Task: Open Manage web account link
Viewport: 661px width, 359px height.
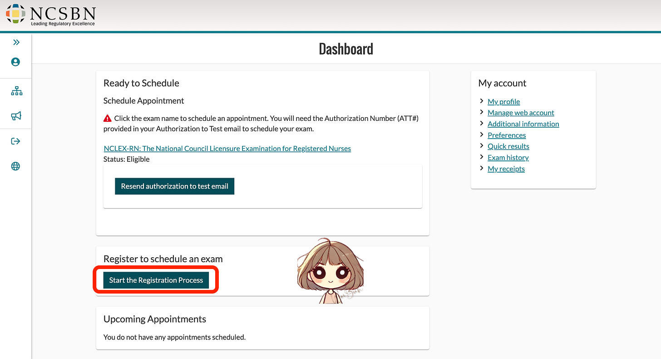Action: 521,113
